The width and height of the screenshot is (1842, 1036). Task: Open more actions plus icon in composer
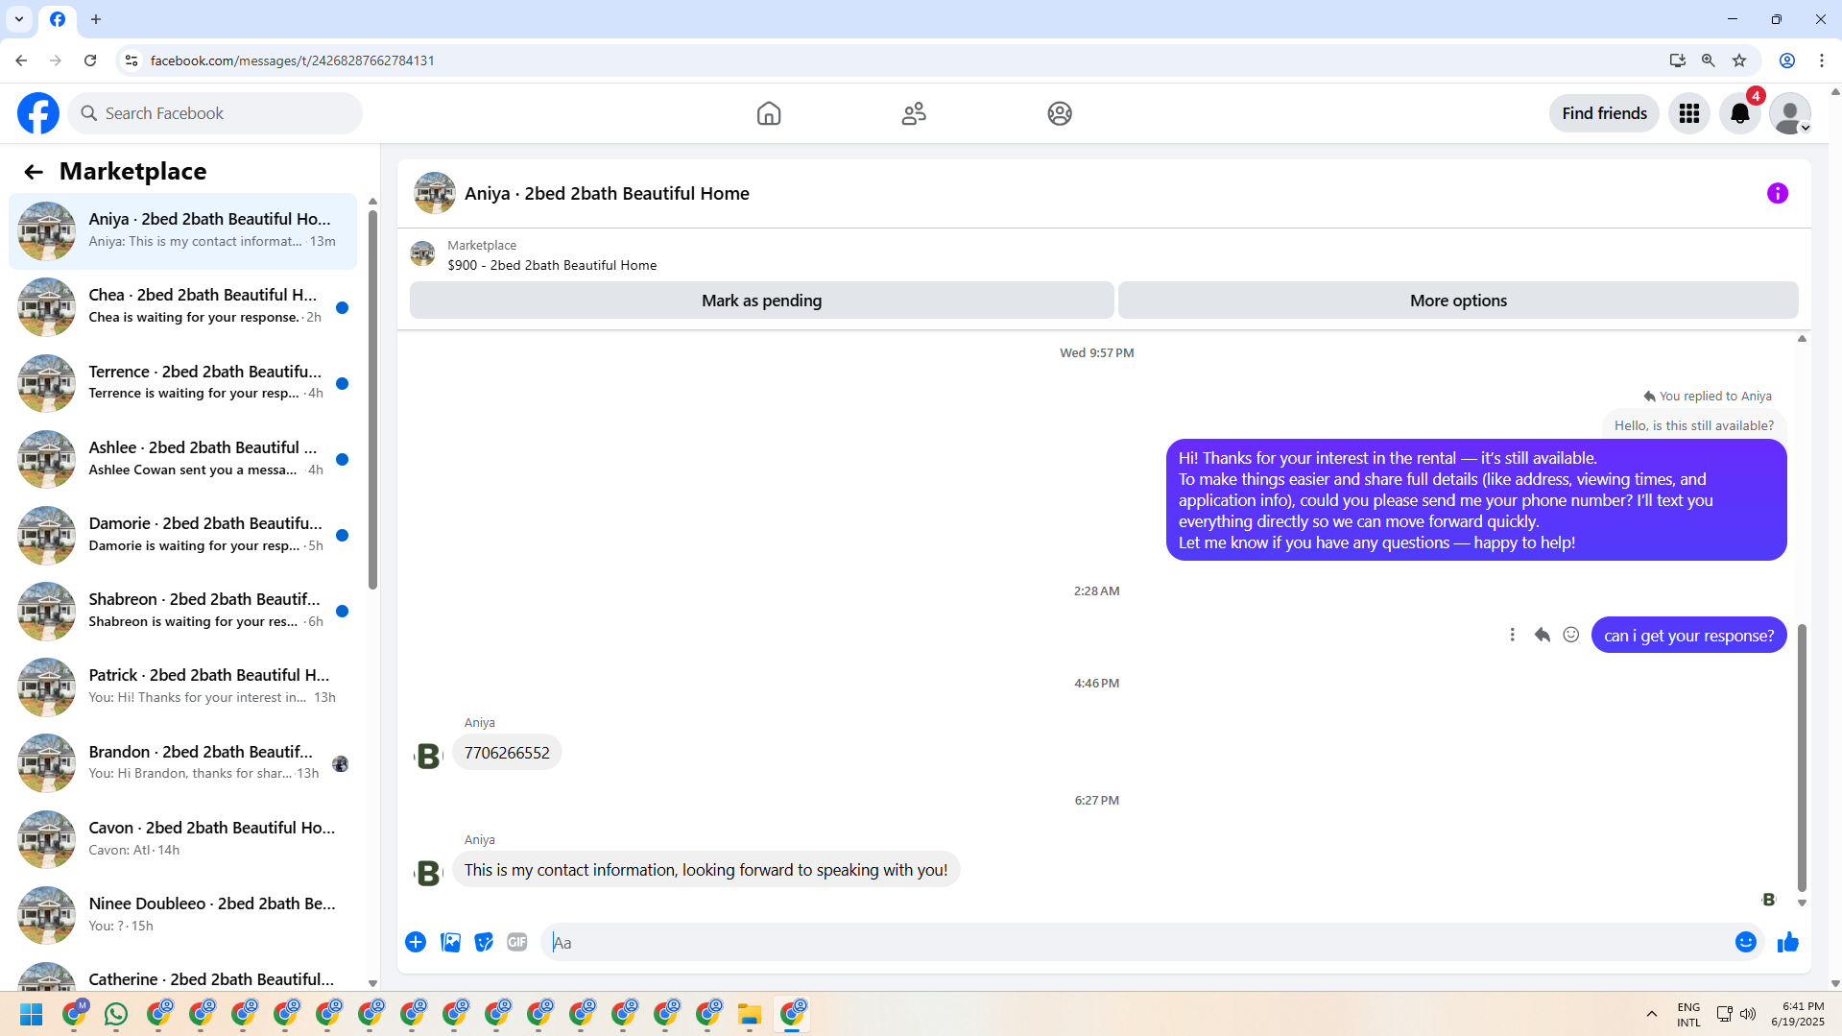pos(416,942)
